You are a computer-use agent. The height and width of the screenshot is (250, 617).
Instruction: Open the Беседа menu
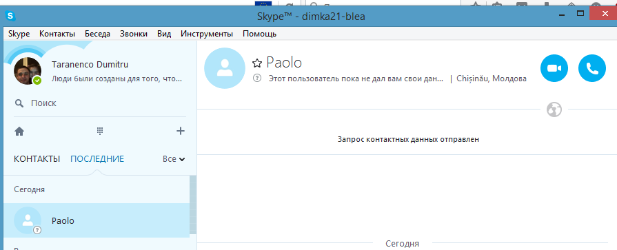pos(98,34)
